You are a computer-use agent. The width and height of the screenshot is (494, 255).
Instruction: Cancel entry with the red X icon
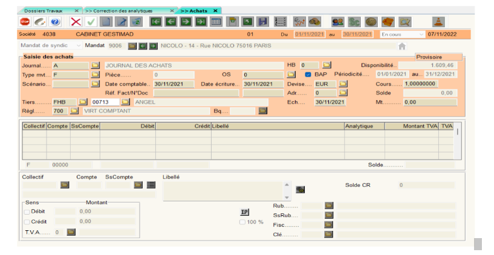(x=76, y=22)
